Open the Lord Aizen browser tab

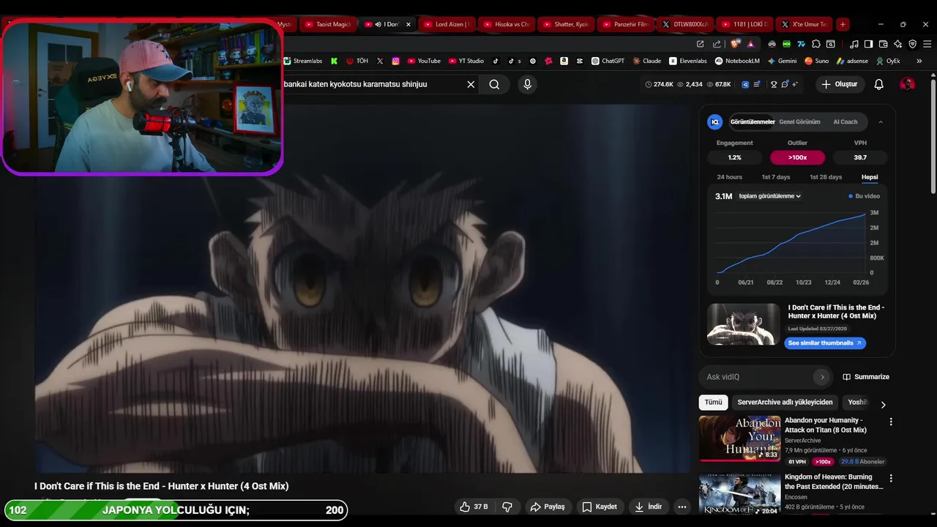click(x=448, y=24)
